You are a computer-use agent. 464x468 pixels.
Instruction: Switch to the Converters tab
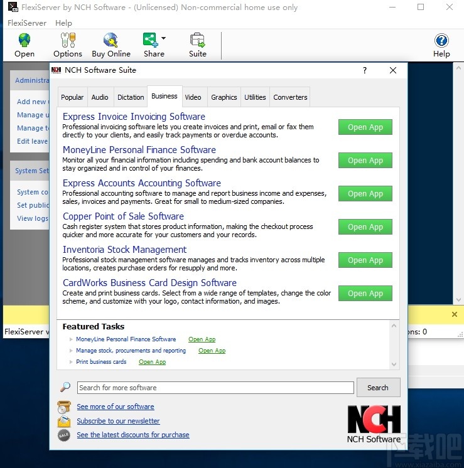pyautogui.click(x=290, y=97)
